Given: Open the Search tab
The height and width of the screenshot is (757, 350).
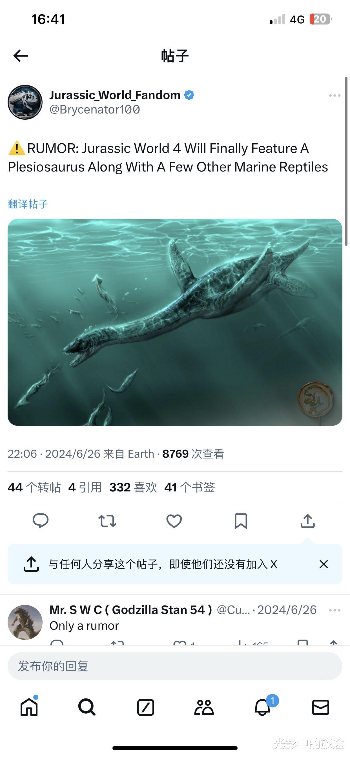Looking at the screenshot, I should point(87,707).
